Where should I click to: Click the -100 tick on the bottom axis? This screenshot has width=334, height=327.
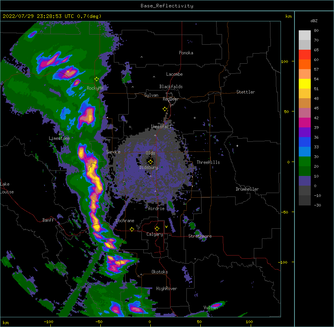[48, 322]
